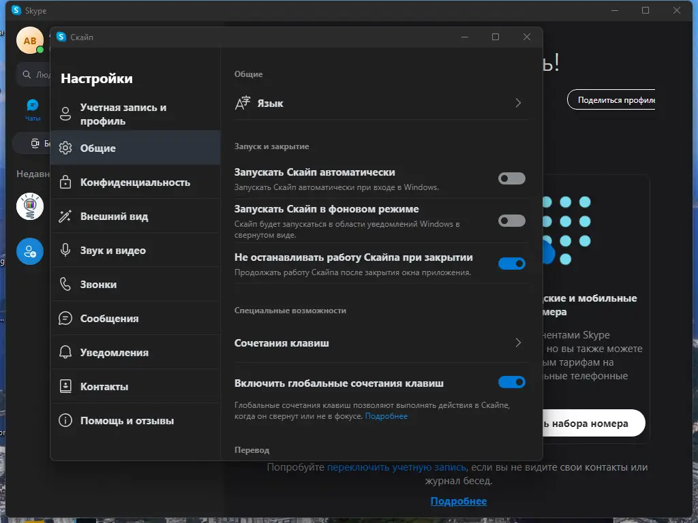Select the Учетная запись и профиль icon

65,114
